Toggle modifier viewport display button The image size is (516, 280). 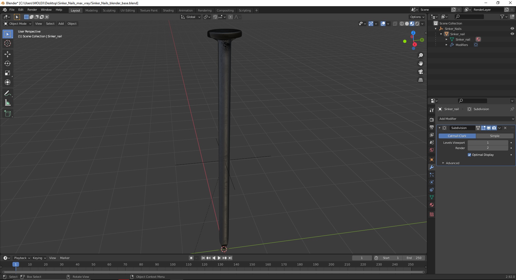click(x=489, y=128)
